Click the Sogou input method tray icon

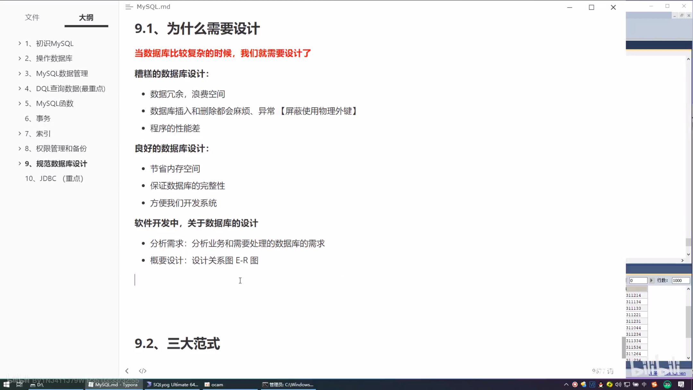pos(654,384)
